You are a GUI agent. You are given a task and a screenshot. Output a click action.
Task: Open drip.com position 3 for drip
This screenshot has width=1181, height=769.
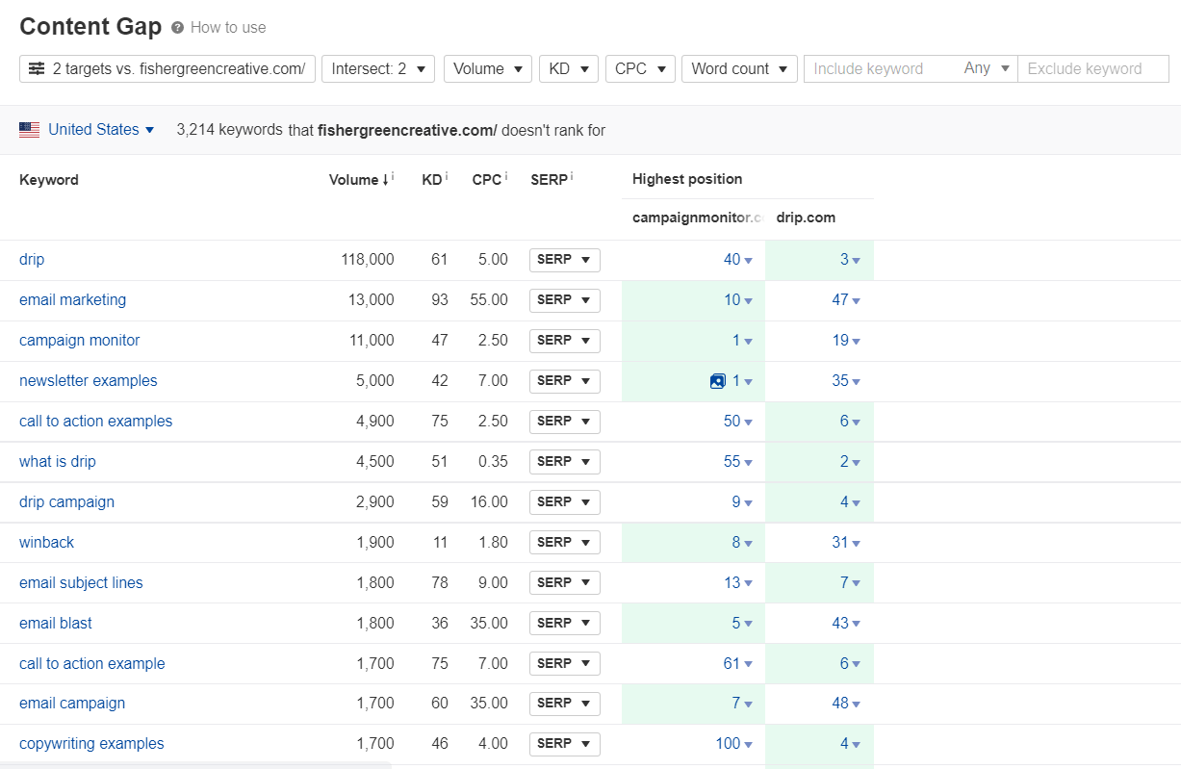[x=850, y=260]
